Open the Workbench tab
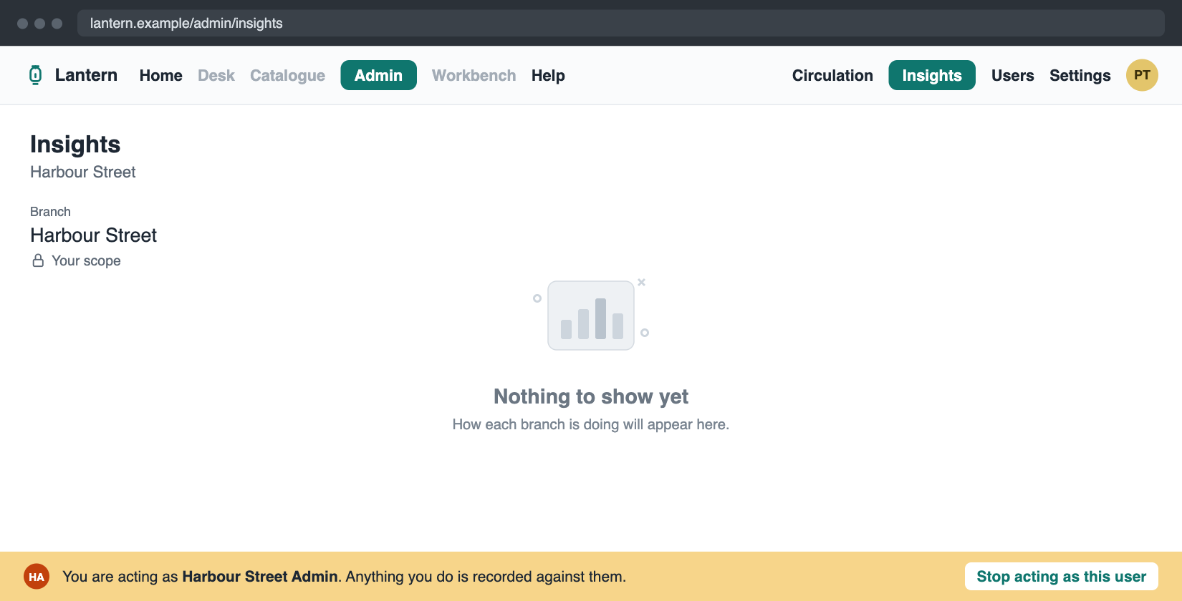 pyautogui.click(x=474, y=75)
